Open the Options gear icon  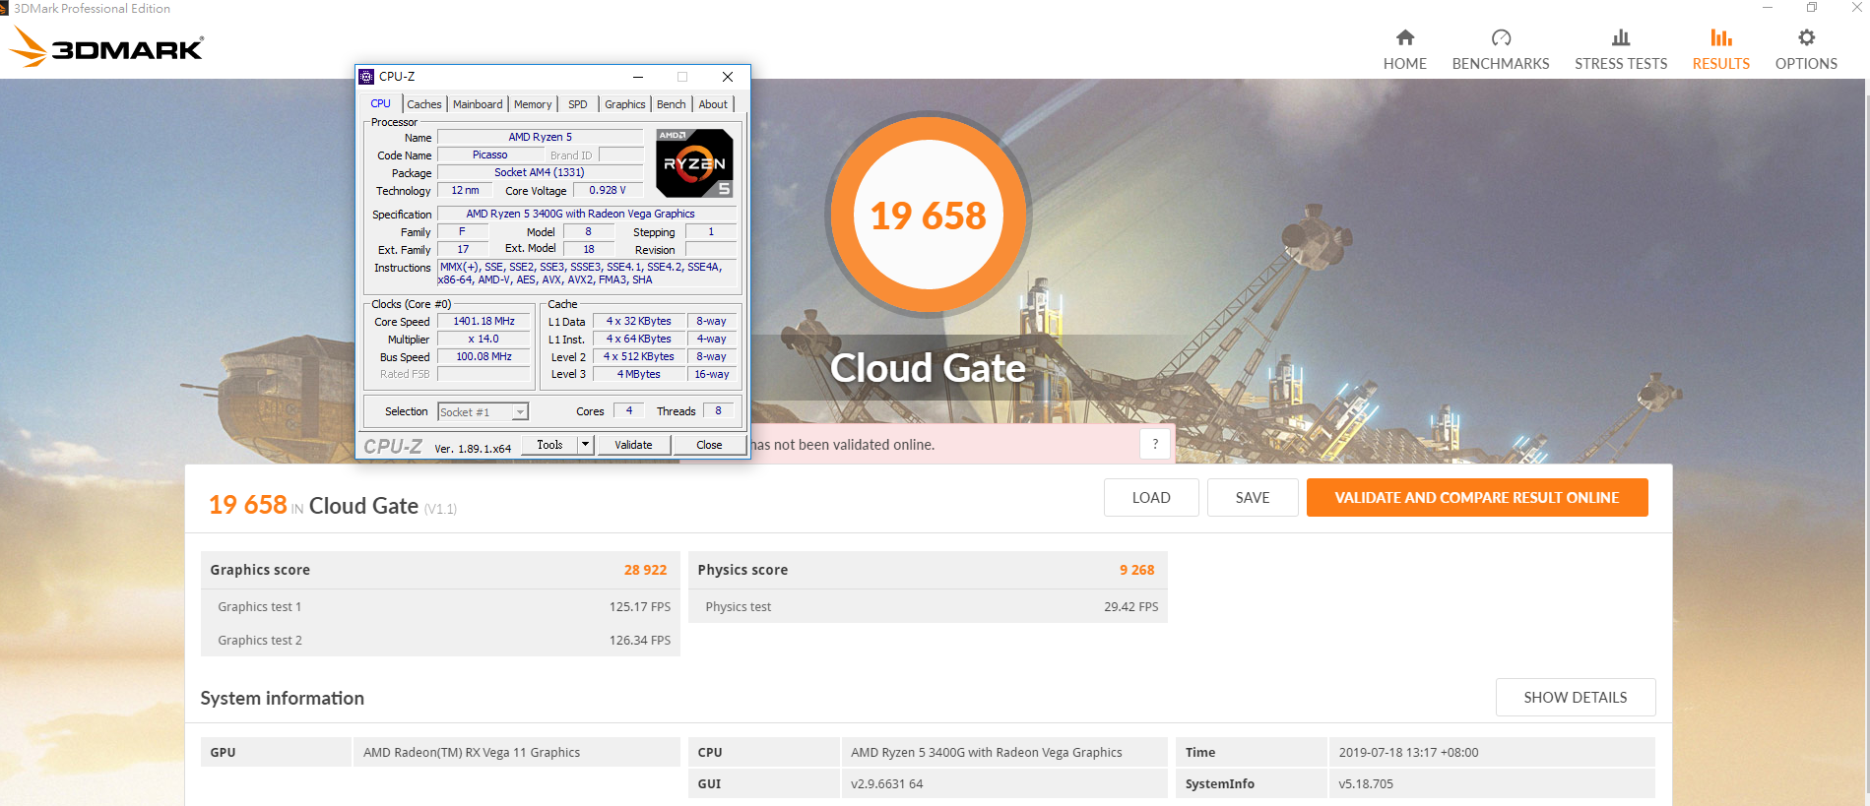[1806, 37]
